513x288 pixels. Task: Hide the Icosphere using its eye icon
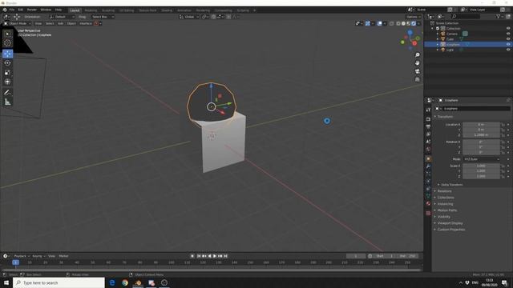tap(508, 44)
